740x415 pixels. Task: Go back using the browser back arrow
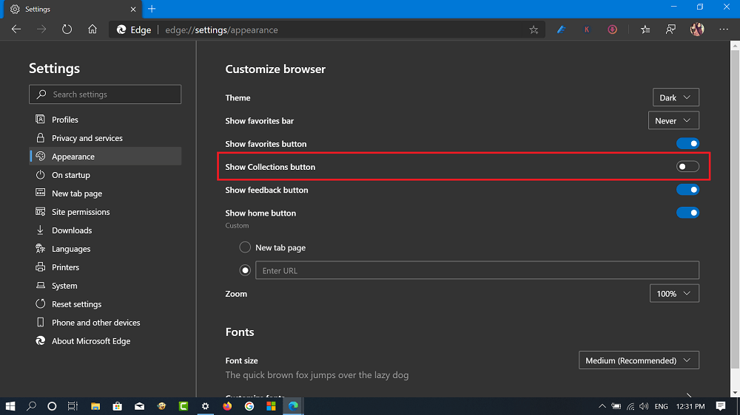click(x=16, y=30)
